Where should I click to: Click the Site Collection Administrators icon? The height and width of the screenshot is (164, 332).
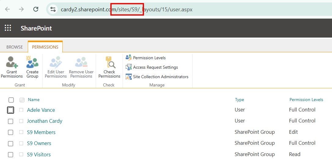(128, 77)
